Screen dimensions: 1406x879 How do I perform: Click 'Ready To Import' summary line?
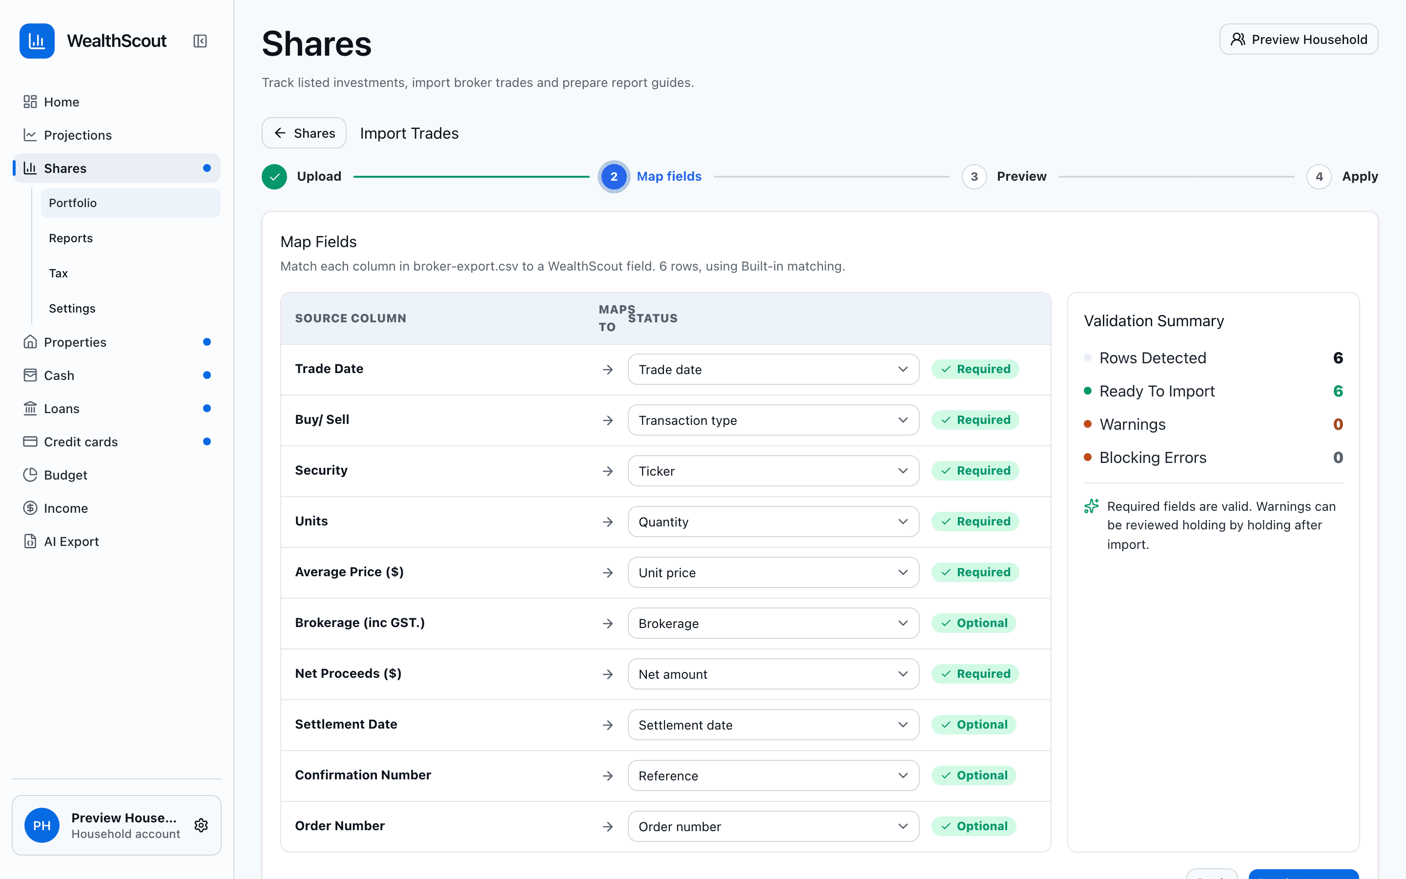(1213, 391)
